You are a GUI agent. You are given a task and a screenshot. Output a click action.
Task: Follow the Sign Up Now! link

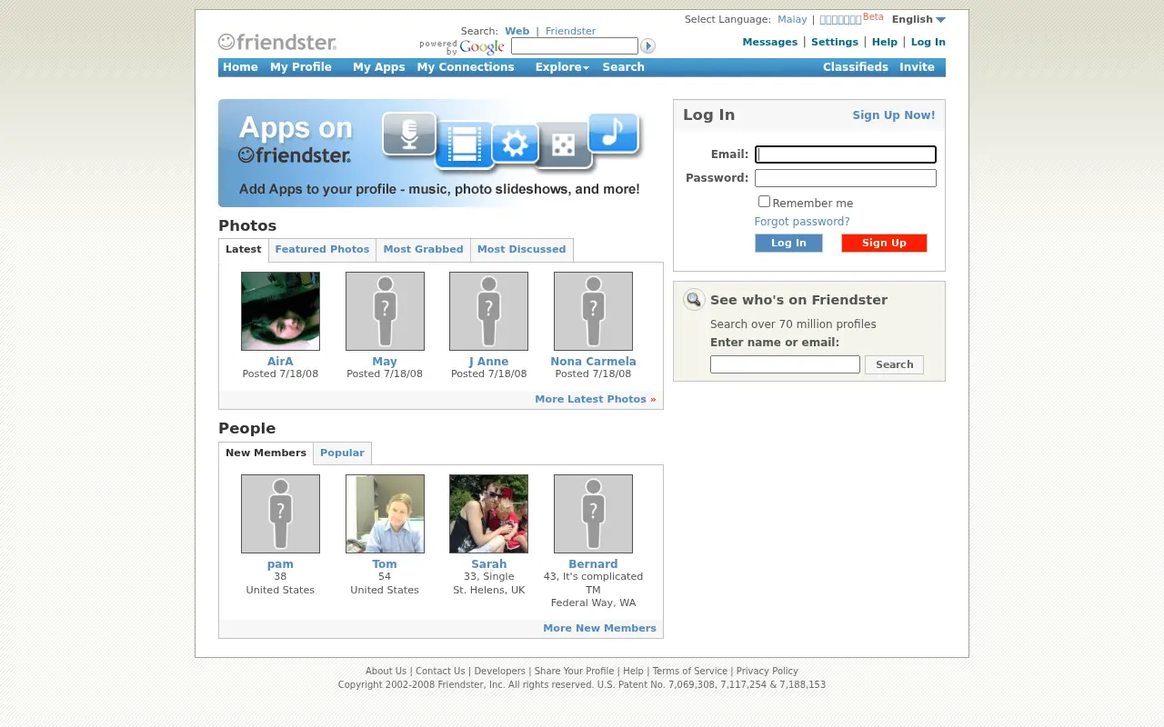pos(893,115)
